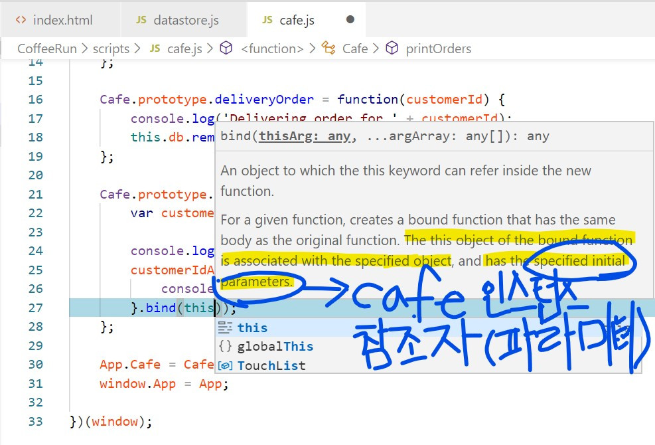This screenshot has width=655, height=445.
Task: Select the 'globalThis' autocomplete suggestion
Action: point(428,346)
